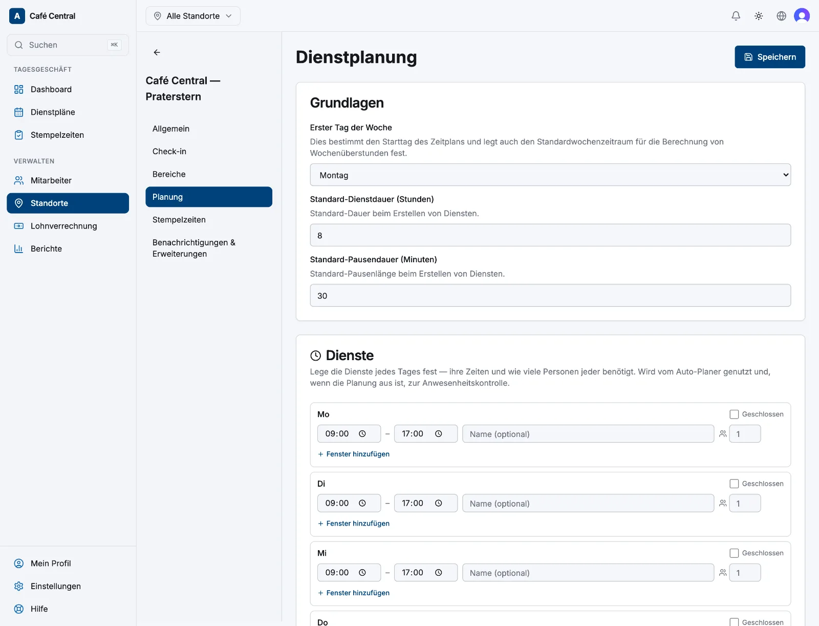Viewport: 819px width, 626px height.
Task: Open Hilfe in sidebar
Action: (68, 609)
